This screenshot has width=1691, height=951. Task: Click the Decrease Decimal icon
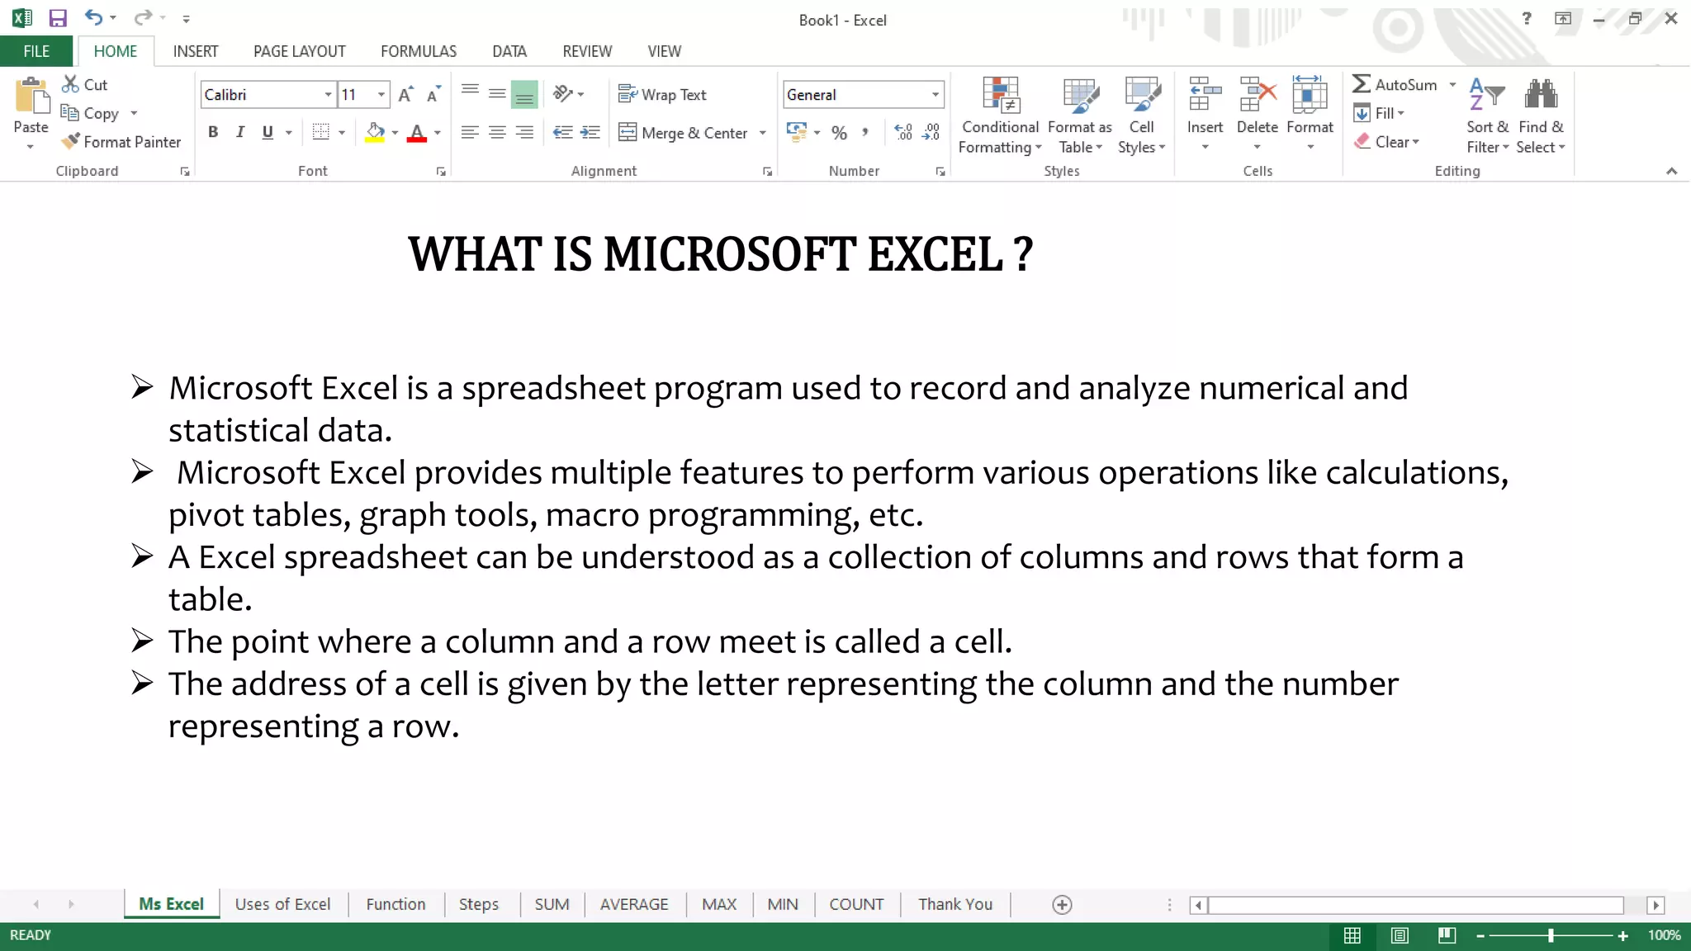pos(931,132)
